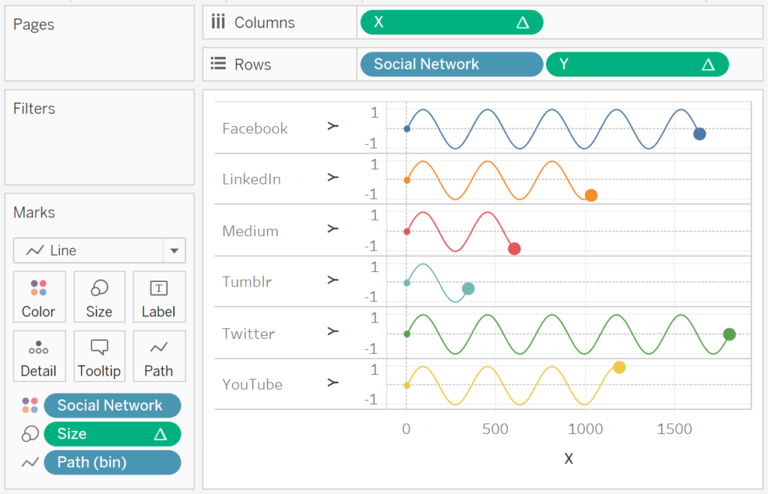
Task: Select the Social Network pill in Marks
Action: [112, 406]
